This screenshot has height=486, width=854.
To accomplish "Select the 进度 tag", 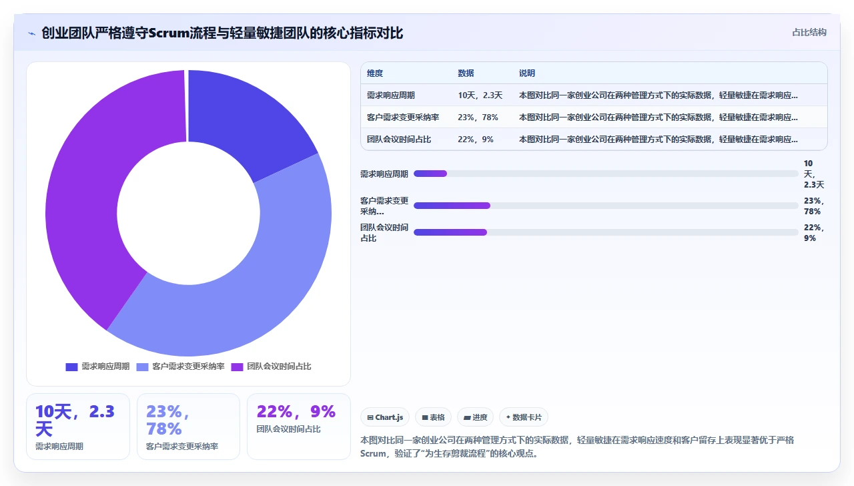I will click(476, 417).
